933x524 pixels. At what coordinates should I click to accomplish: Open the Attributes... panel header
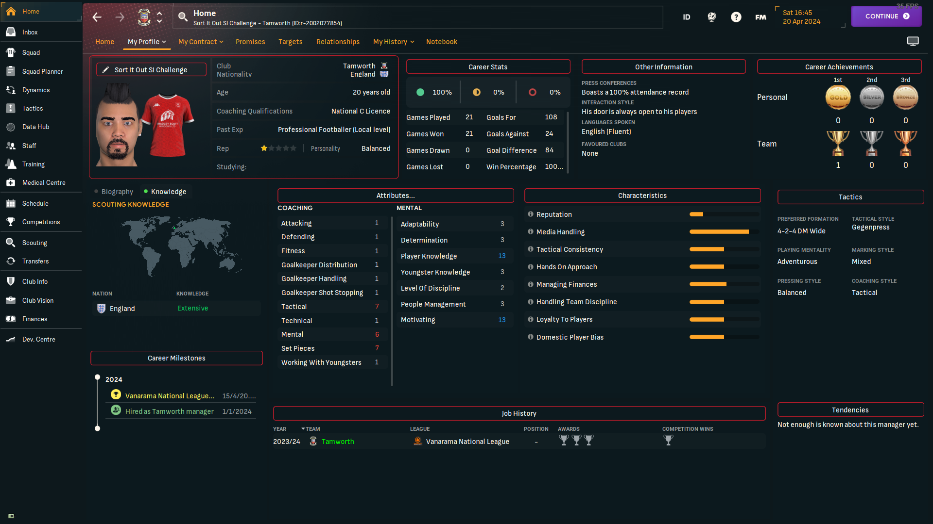point(396,196)
